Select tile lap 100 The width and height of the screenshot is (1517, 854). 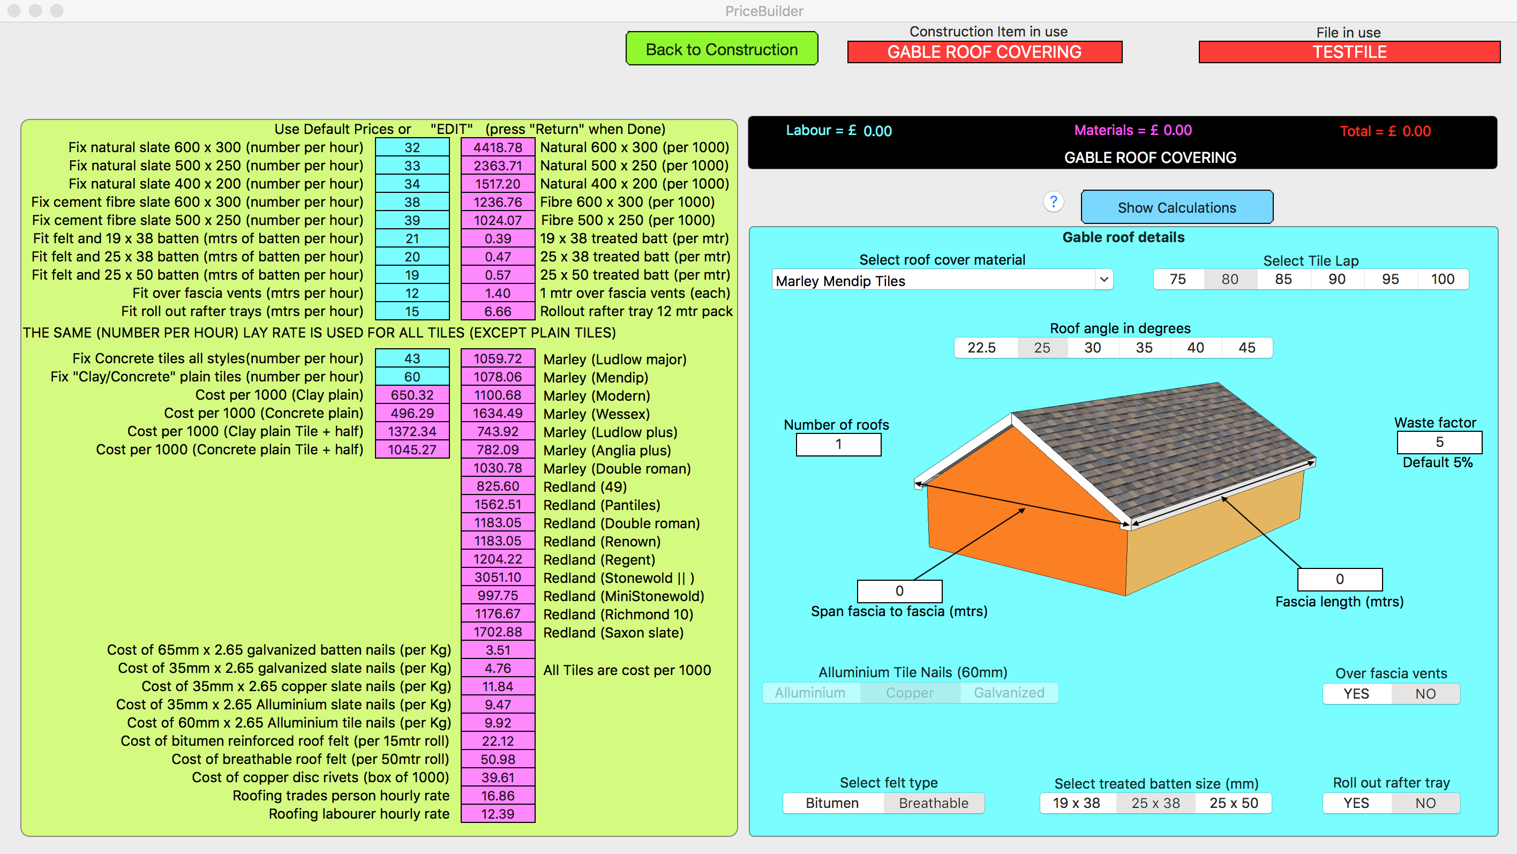(1443, 279)
